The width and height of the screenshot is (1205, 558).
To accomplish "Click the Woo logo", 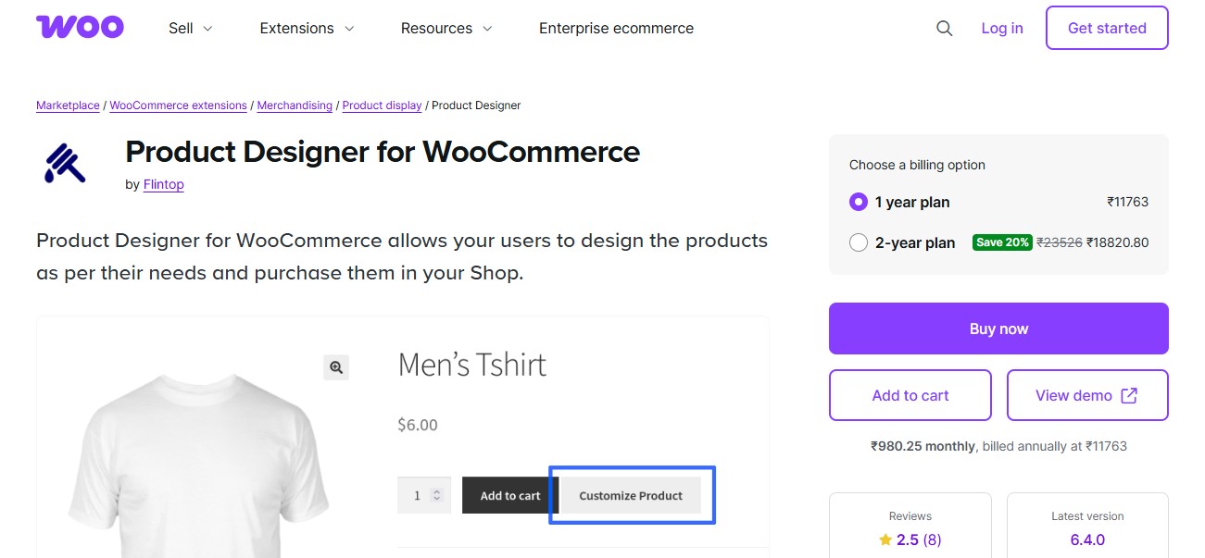I will pos(80,27).
